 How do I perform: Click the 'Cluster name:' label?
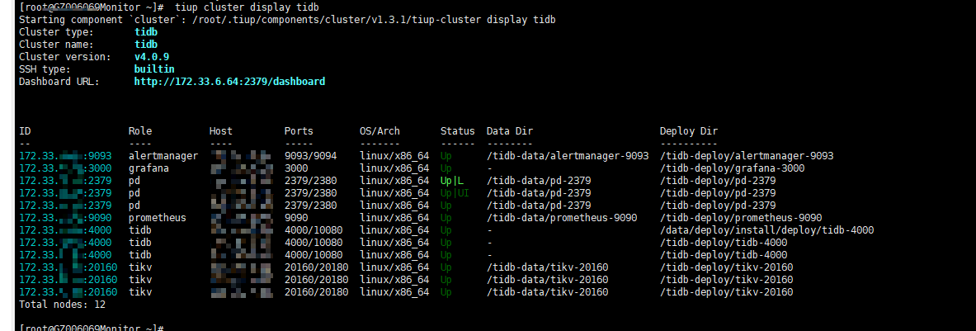[57, 45]
